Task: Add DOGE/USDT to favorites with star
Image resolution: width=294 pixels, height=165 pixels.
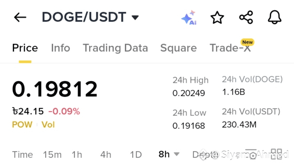Action: point(217,18)
